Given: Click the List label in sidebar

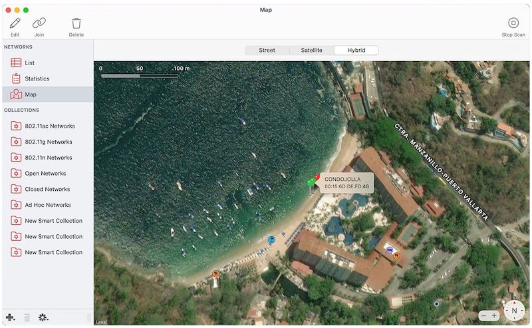Looking at the screenshot, I should [x=29, y=63].
